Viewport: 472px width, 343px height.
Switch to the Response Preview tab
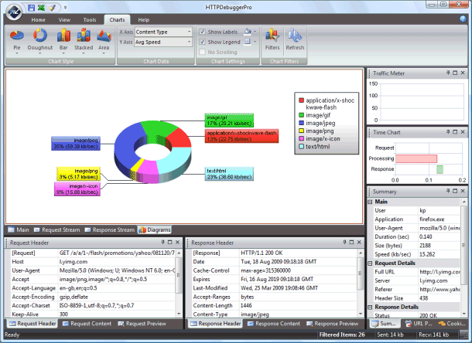[333, 324]
